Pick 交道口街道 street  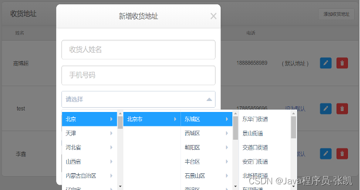click(264, 147)
